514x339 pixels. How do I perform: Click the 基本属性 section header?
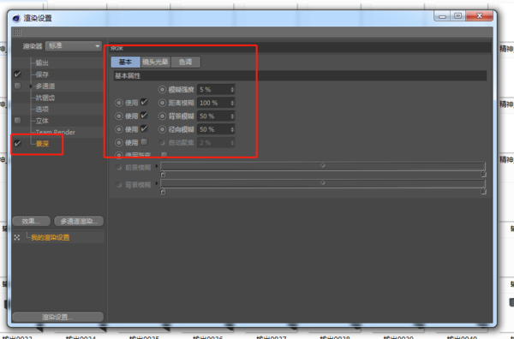click(x=300, y=75)
